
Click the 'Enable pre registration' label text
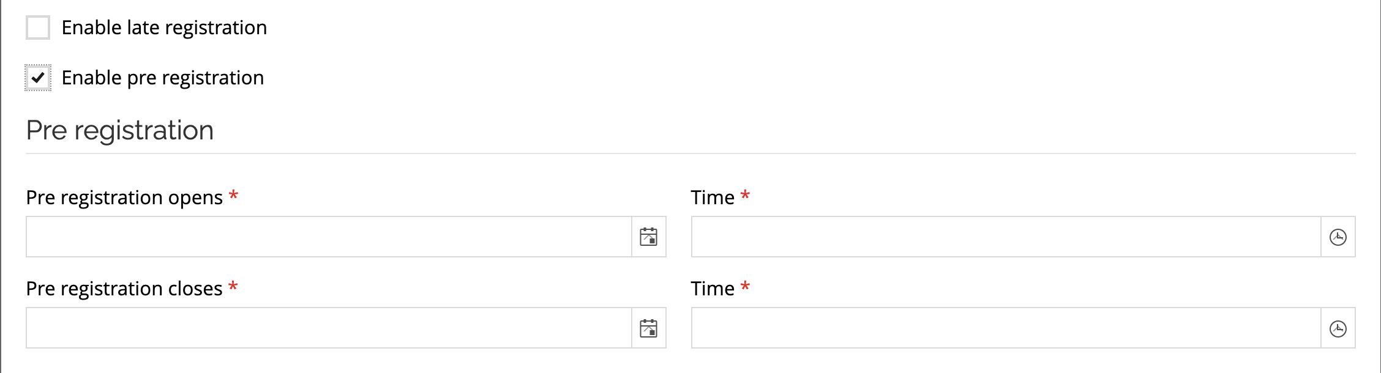click(x=163, y=78)
